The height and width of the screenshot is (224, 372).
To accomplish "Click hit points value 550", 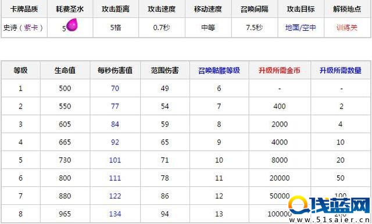I will click(x=65, y=106).
